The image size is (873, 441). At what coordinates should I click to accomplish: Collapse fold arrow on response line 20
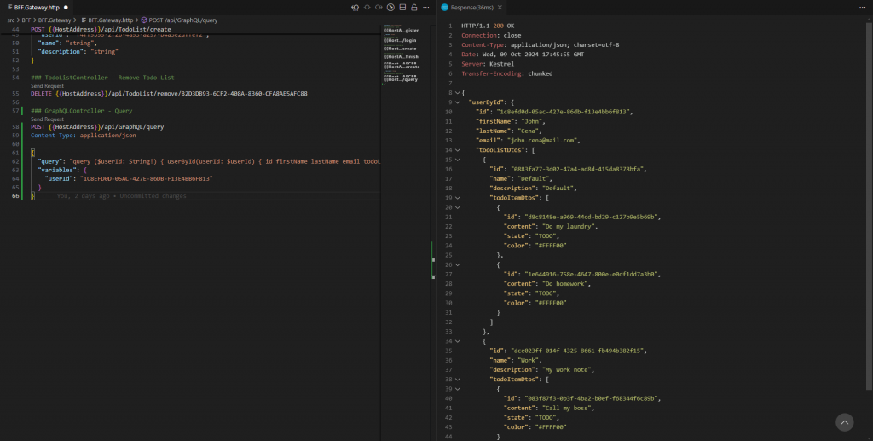(x=457, y=207)
